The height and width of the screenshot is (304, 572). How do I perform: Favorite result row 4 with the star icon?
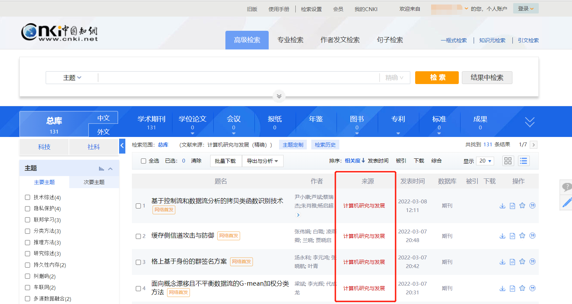522,288
